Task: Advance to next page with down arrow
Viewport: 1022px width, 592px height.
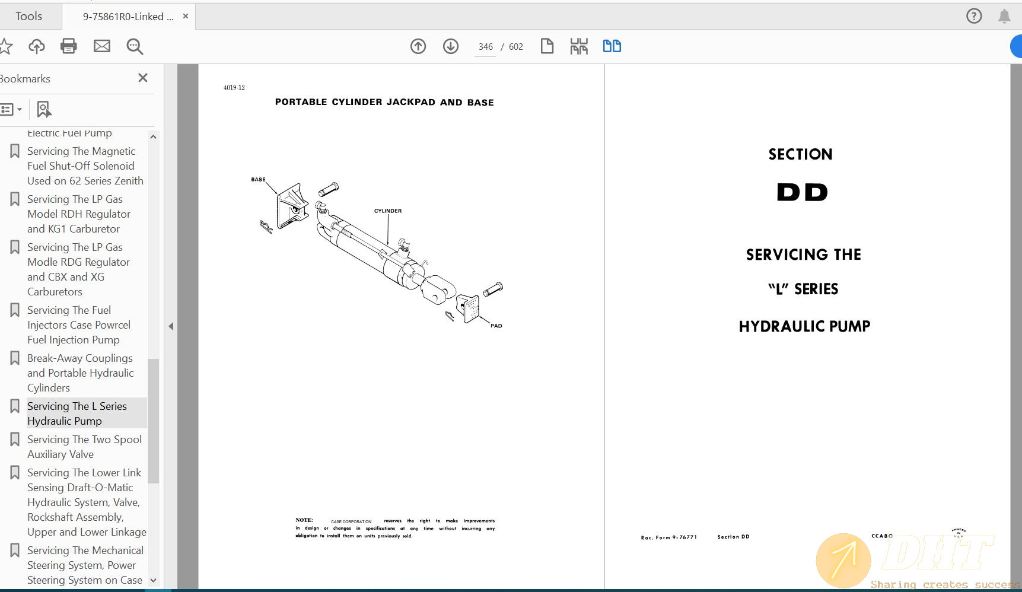Action: tap(450, 46)
